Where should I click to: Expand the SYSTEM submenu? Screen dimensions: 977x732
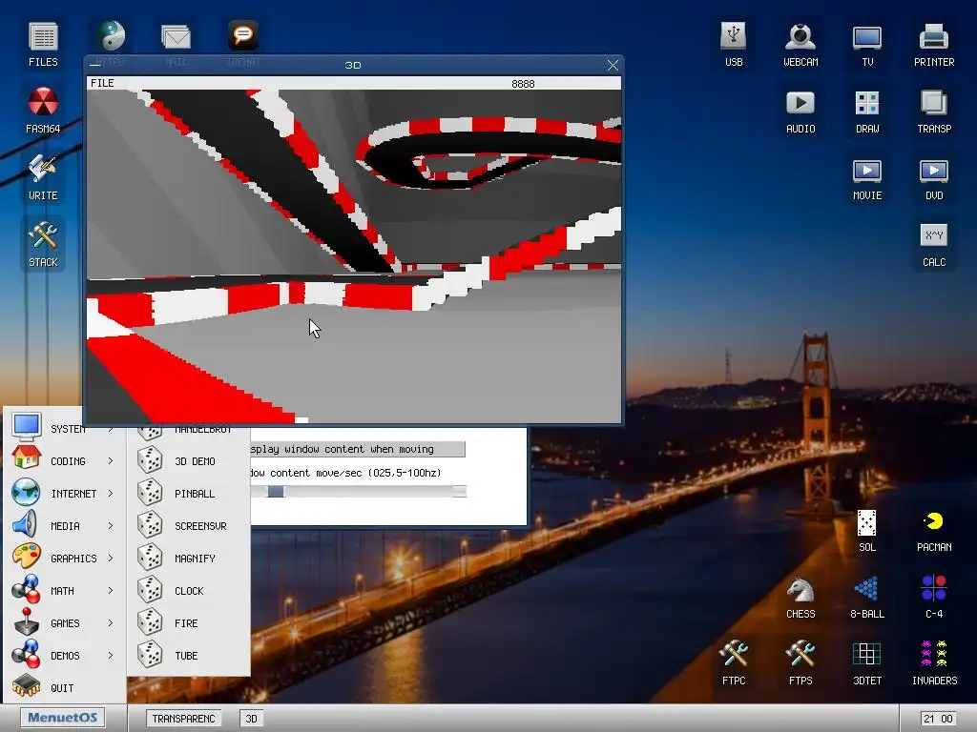(x=65, y=429)
